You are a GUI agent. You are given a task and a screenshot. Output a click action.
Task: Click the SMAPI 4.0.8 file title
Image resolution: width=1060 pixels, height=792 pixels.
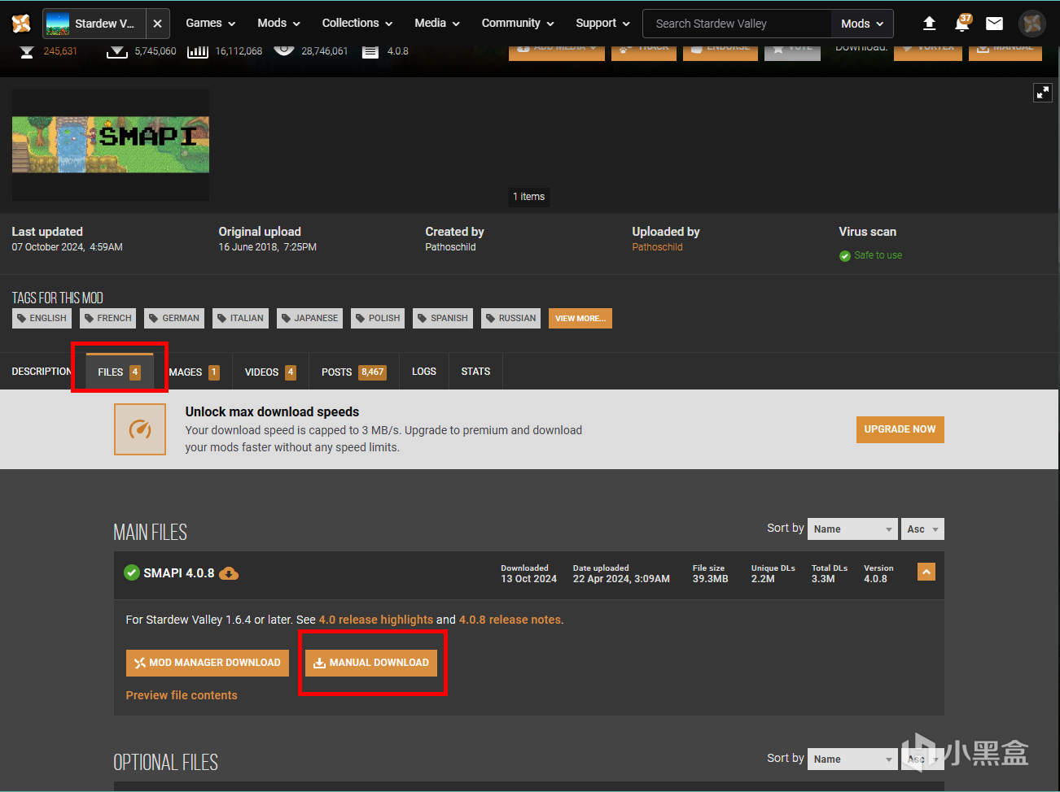(x=179, y=573)
